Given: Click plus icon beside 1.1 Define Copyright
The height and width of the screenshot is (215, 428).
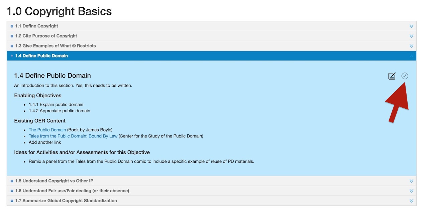Looking at the screenshot, I should coord(12,26).
